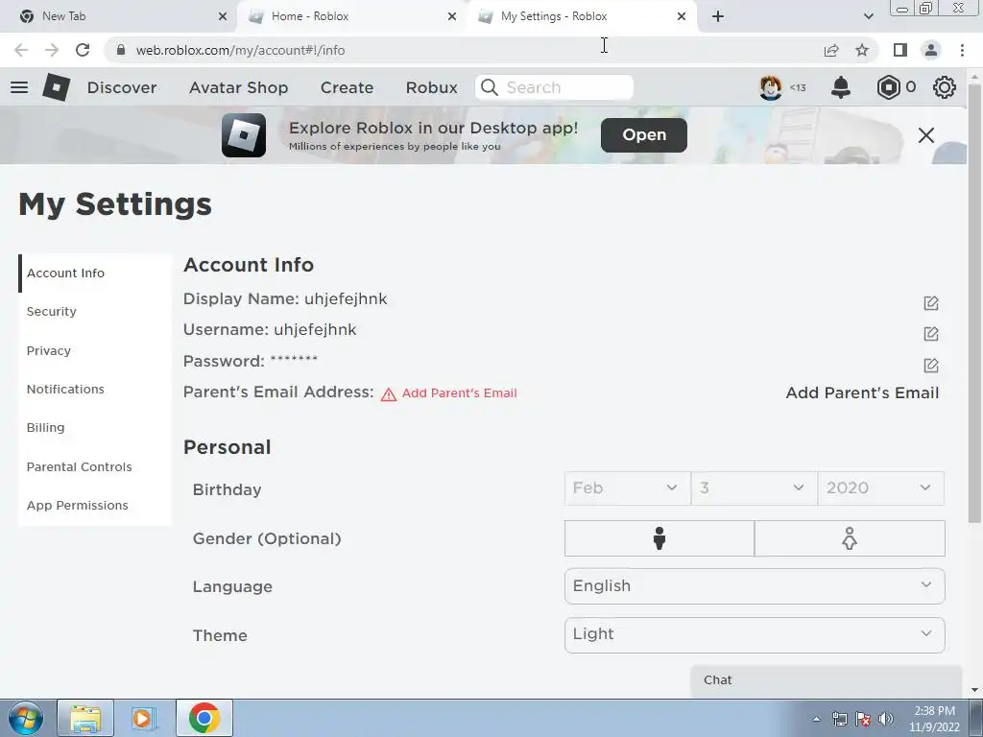983x737 pixels.
Task: Dismiss the Desktop app banner
Action: point(926,134)
